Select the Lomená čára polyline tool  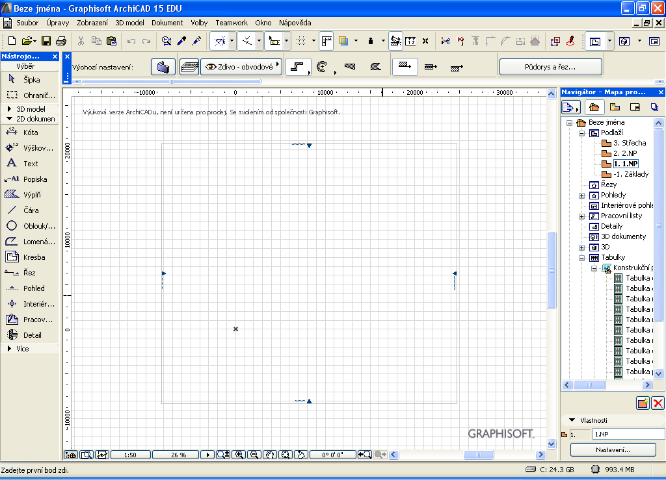[30, 242]
